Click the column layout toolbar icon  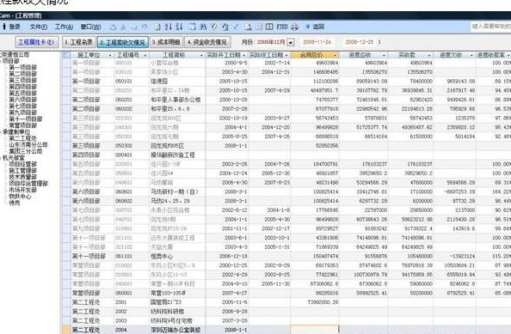pos(269,27)
